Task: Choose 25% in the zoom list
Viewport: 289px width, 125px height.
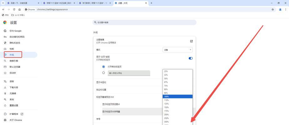Action: coord(178,71)
